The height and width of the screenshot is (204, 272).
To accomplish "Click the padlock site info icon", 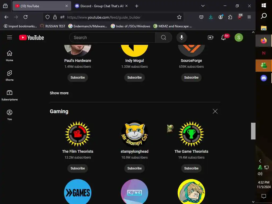I will (55, 17).
